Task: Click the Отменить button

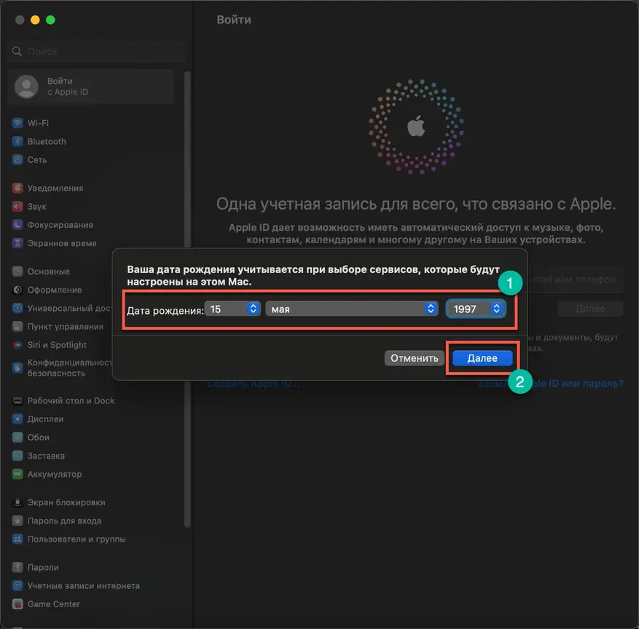Action: point(414,358)
